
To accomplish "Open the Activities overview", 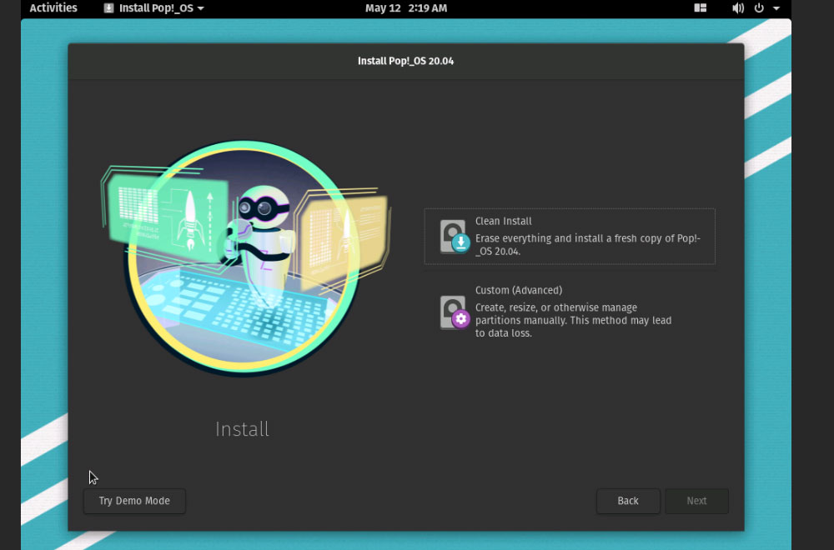I will coord(53,8).
